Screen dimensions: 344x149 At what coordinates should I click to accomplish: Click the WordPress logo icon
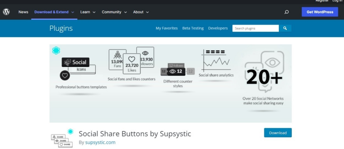(x=6, y=12)
